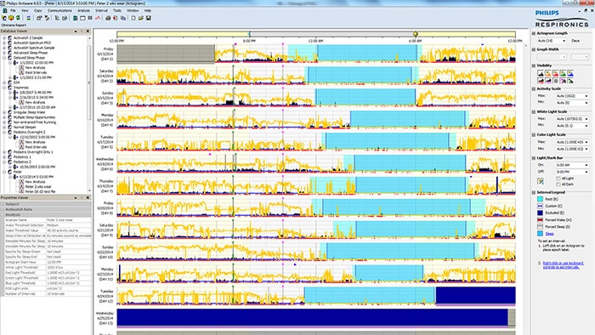Click the Sleep link in Interval Legend
The image size is (595, 335).
[x=549, y=234]
